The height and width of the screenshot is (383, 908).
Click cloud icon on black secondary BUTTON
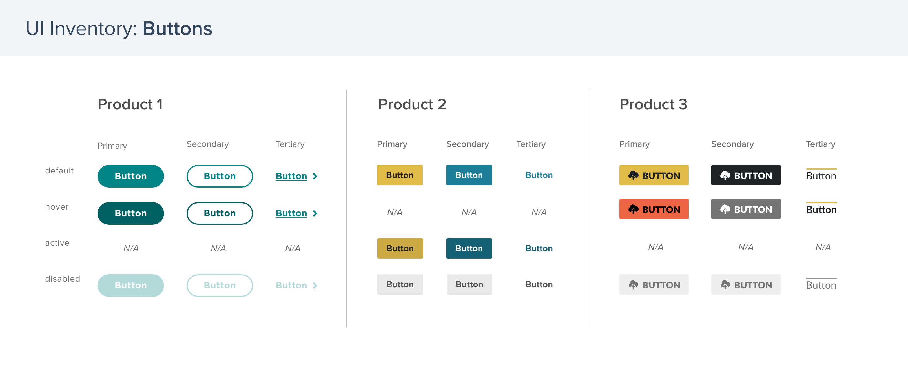coord(725,175)
